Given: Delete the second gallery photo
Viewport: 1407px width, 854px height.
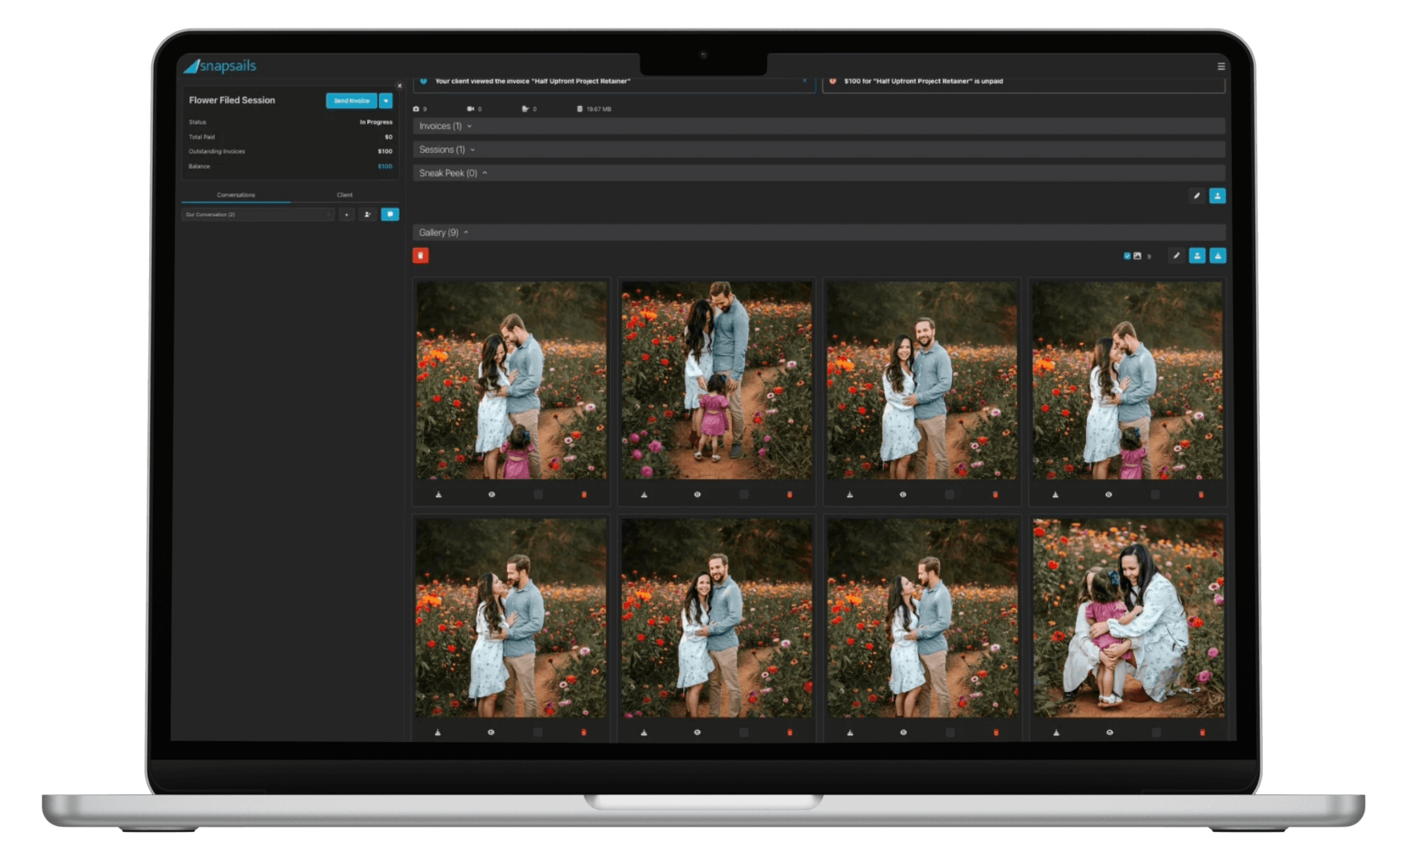Looking at the screenshot, I should pyautogui.click(x=790, y=495).
